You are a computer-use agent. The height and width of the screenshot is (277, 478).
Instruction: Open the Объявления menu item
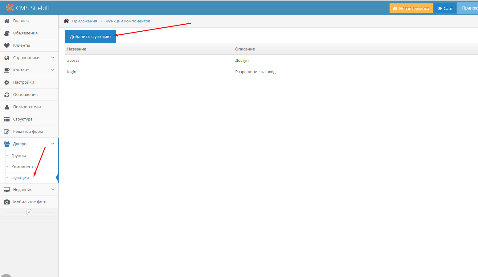pos(29,33)
